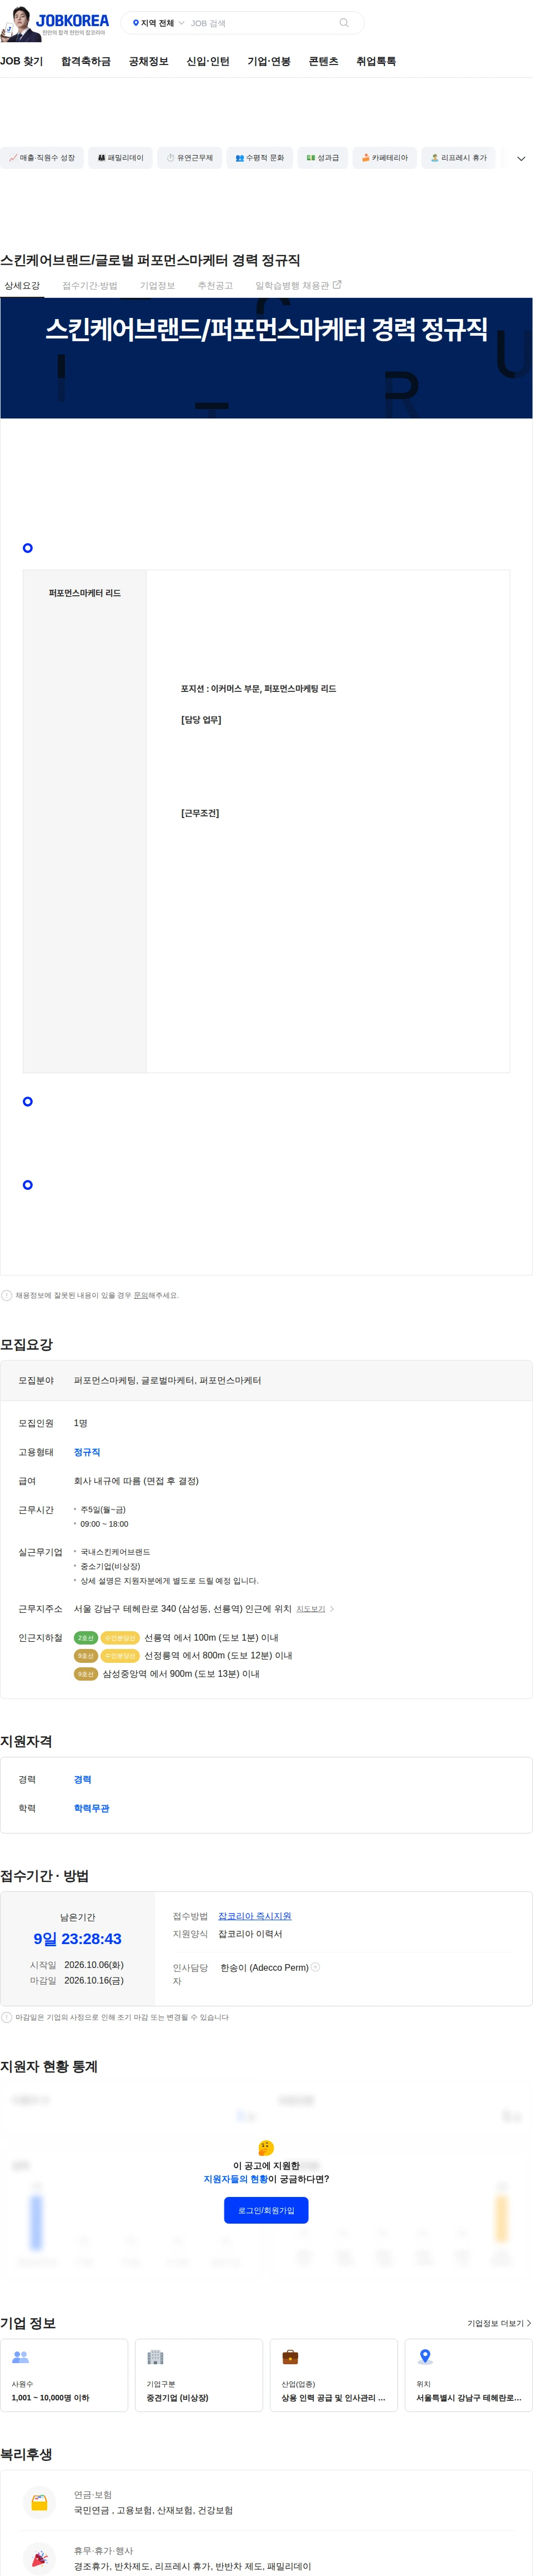Image resolution: width=533 pixels, height=2576 pixels.
Task: Switch to the 기업정보 tab
Action: [158, 286]
